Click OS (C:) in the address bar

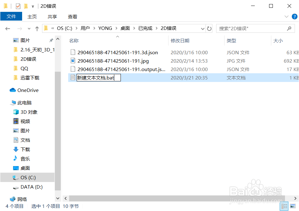pyautogui.click(x=64, y=28)
